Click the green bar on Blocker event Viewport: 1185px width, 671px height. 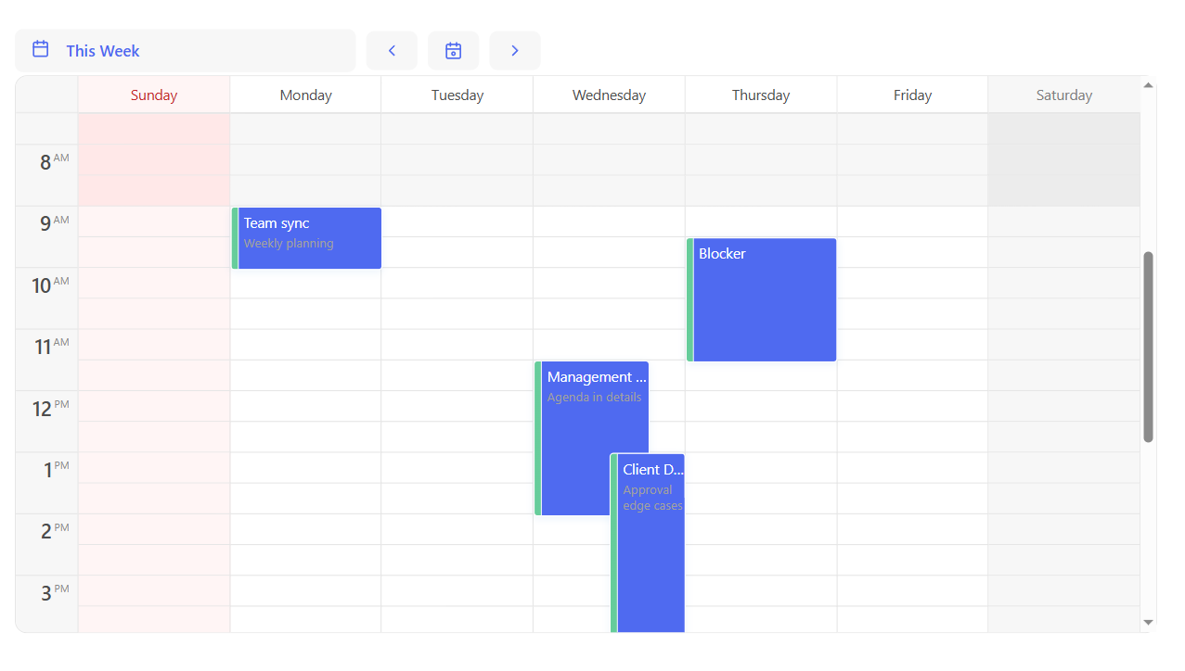[x=690, y=300]
